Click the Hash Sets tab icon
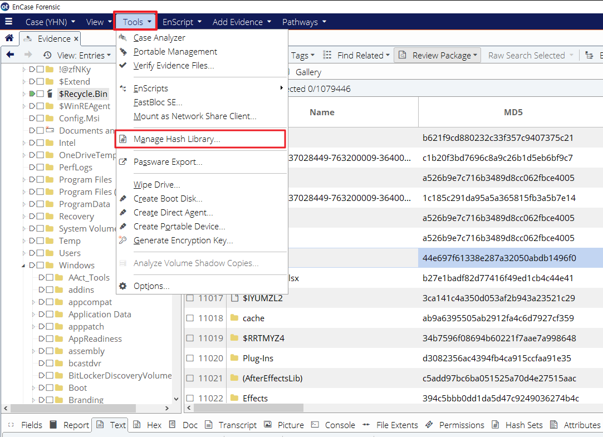Viewport: 603px width, 437px height. tap(496, 424)
